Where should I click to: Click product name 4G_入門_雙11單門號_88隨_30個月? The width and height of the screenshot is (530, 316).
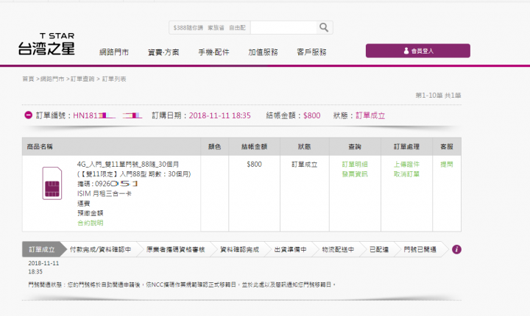pos(128,165)
